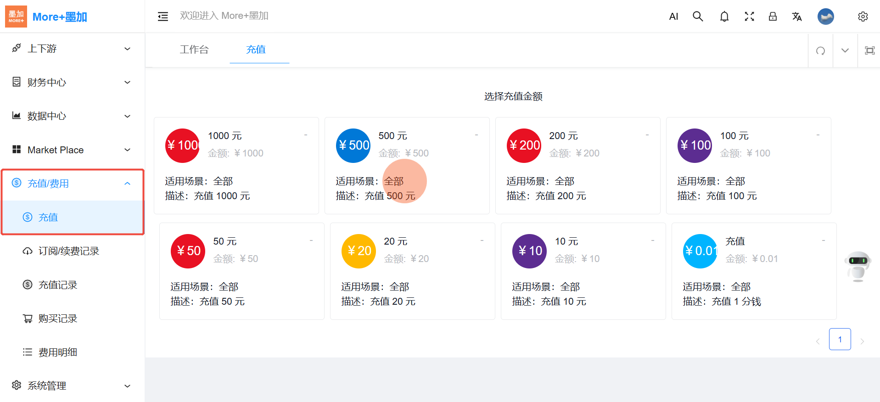Open the language translation icon
This screenshot has height=402, width=880.
click(x=796, y=17)
